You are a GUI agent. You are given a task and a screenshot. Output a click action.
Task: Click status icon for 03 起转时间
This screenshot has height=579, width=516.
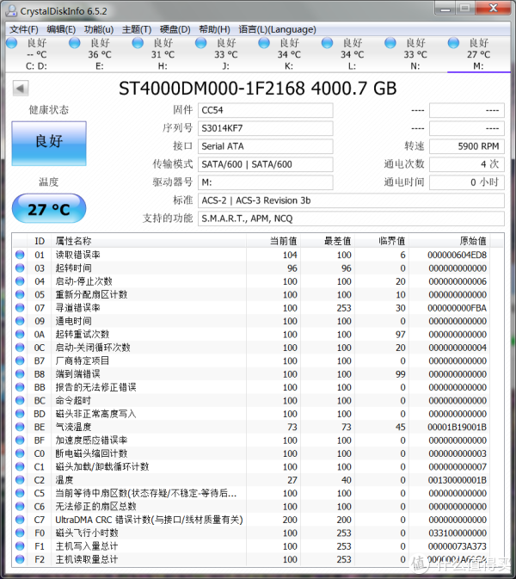[x=20, y=268]
